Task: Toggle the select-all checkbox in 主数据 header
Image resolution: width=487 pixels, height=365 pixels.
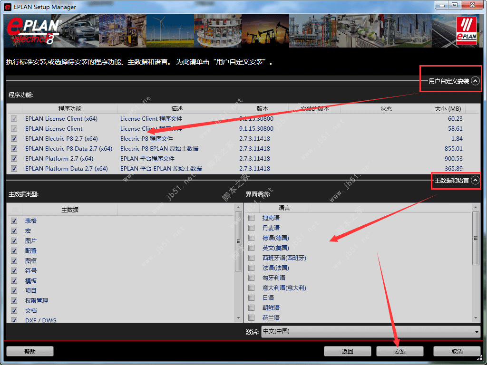Action: pyautogui.click(x=14, y=210)
